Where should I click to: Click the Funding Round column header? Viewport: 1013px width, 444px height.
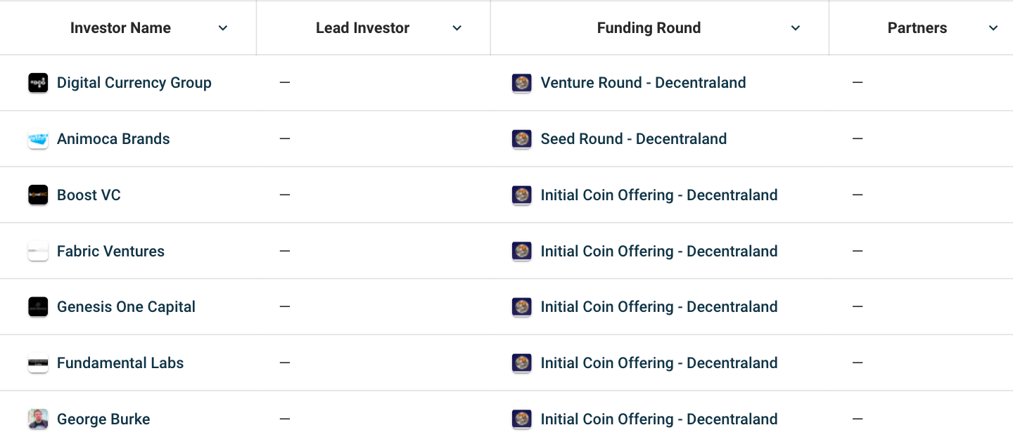(x=649, y=28)
